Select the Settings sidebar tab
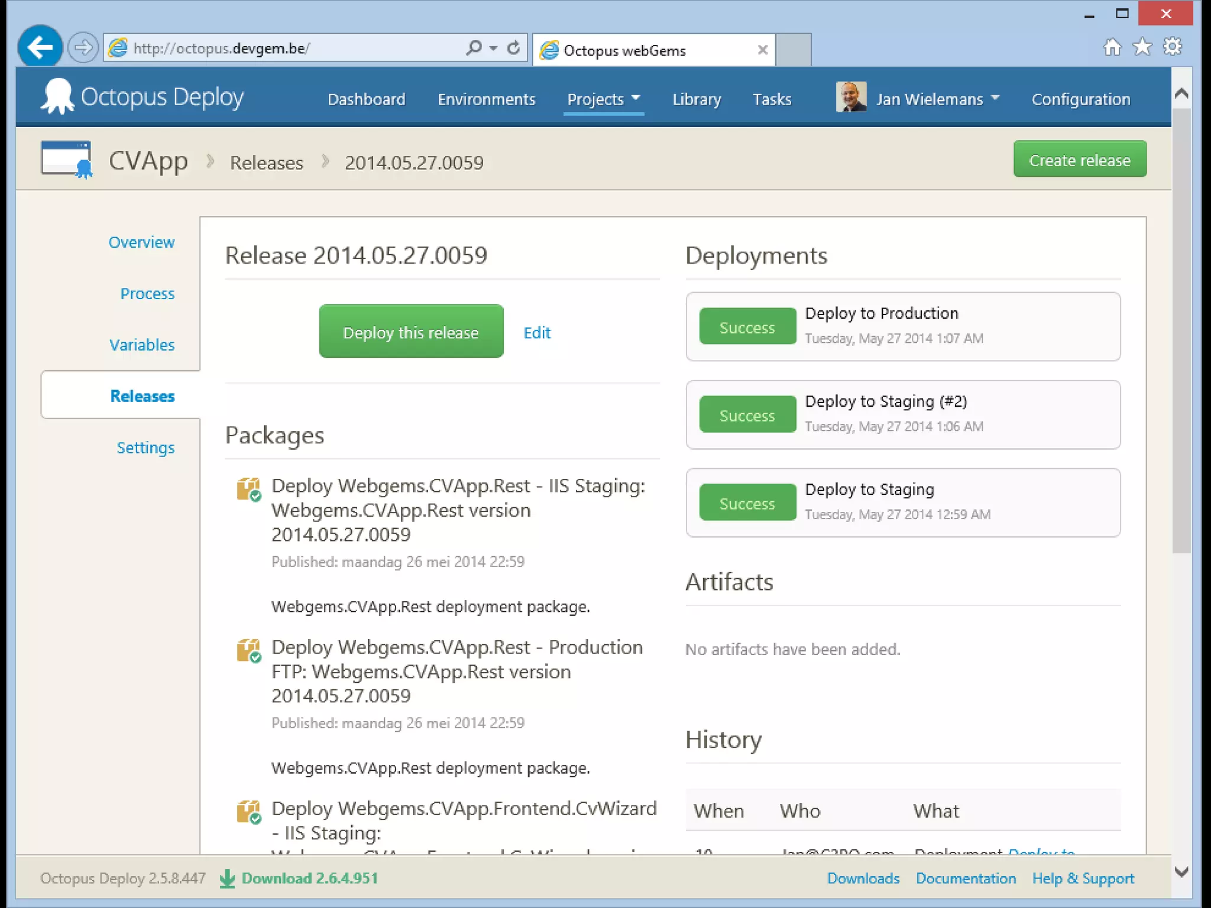This screenshot has height=908, width=1211. (145, 448)
